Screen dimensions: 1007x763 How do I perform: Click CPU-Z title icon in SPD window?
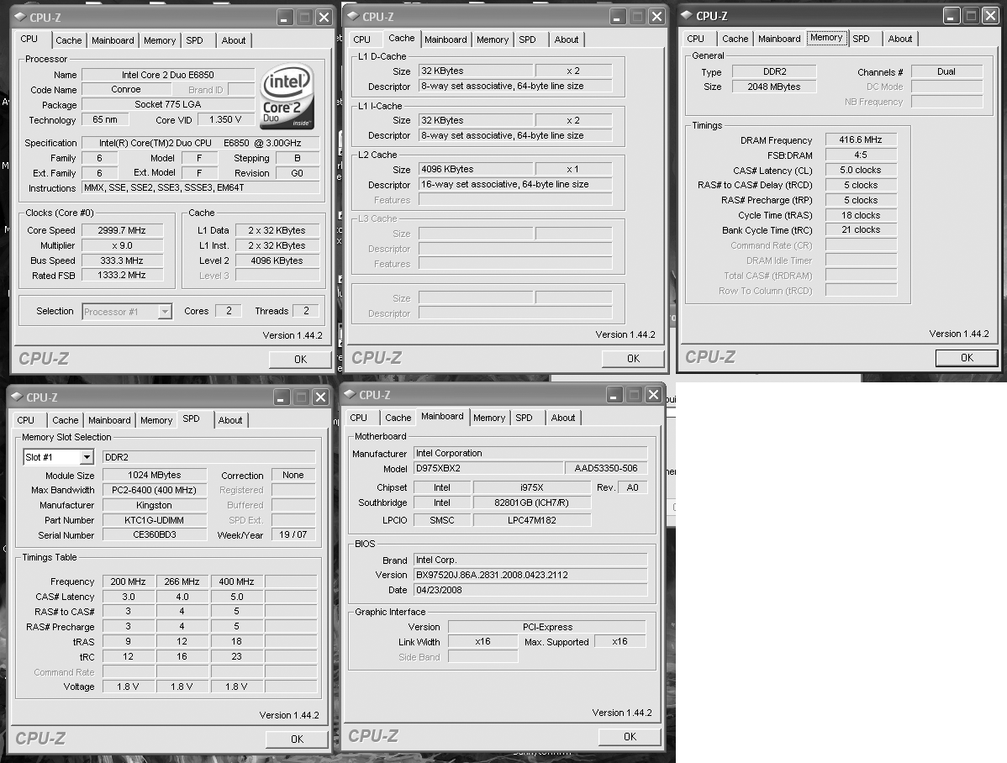coord(18,397)
